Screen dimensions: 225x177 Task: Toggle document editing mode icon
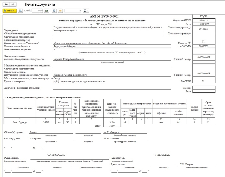pos(47,11)
